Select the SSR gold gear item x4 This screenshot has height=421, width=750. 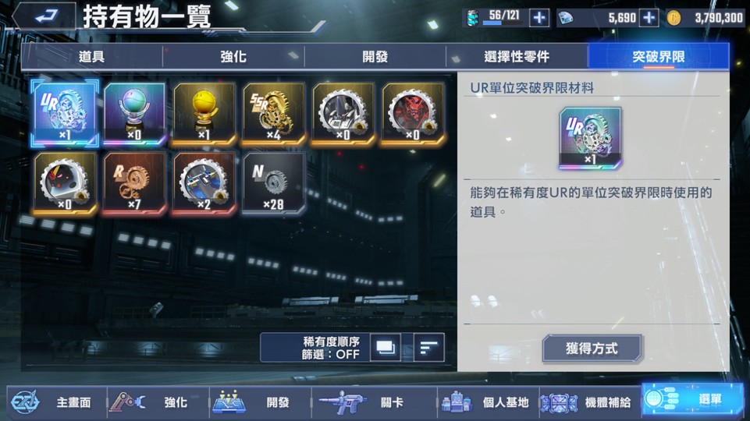coord(274,113)
